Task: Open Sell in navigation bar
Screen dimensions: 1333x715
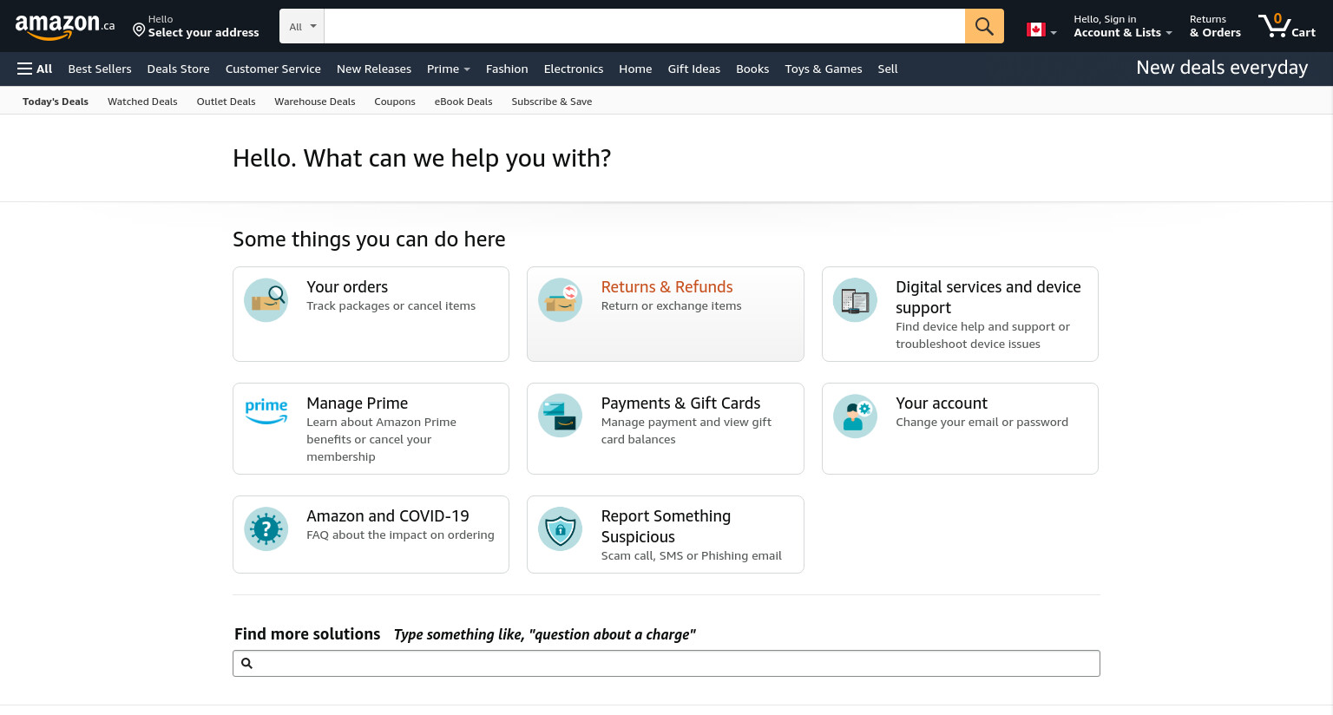Action: pos(888,69)
